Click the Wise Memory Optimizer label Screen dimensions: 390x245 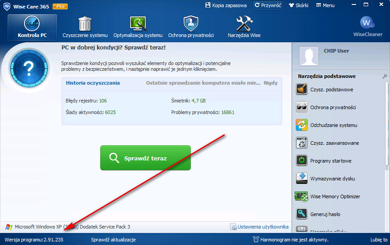tap(335, 196)
